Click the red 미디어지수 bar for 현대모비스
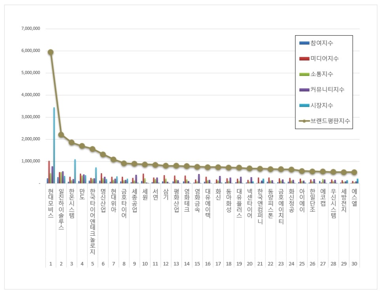The image size is (382, 293). 49,172
